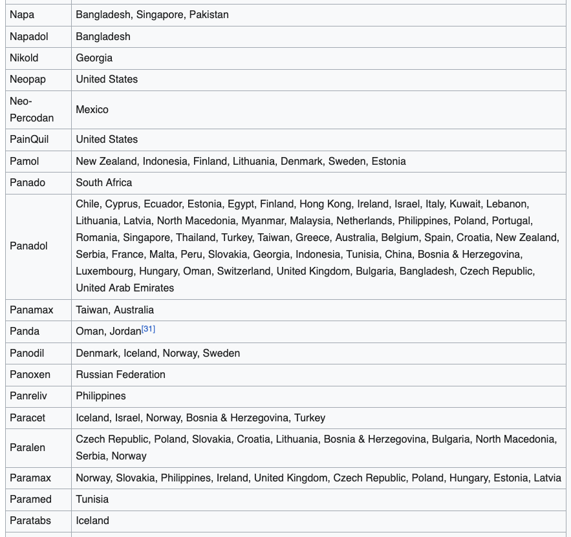Screen dimensions: 571x537
Task: Select the 'Napadol' brand name
Action: click(28, 37)
